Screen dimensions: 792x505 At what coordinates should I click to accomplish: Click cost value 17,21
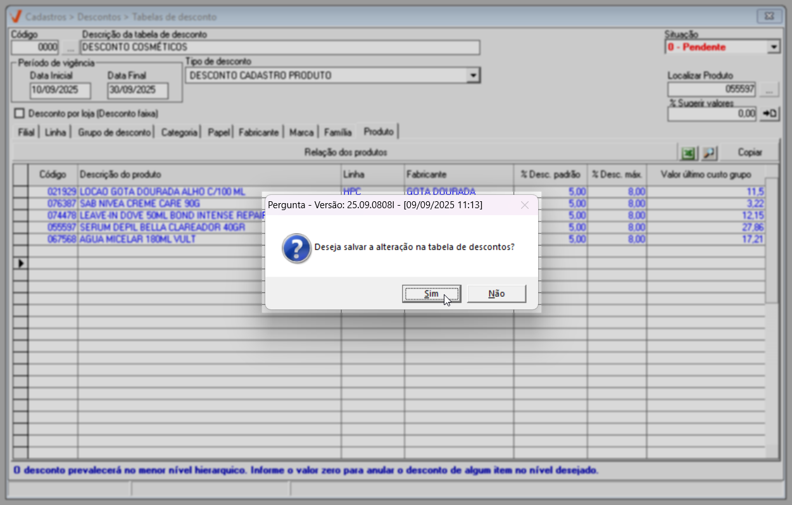coord(753,239)
